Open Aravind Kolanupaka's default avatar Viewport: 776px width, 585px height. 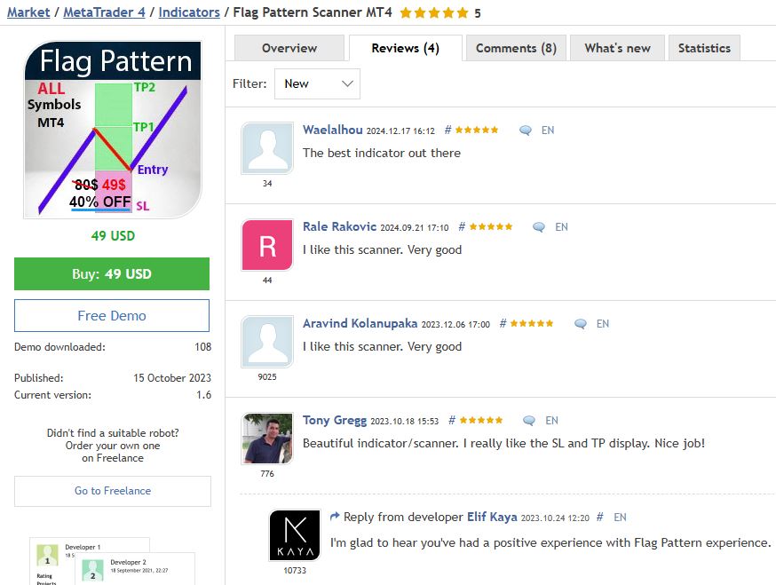point(267,342)
